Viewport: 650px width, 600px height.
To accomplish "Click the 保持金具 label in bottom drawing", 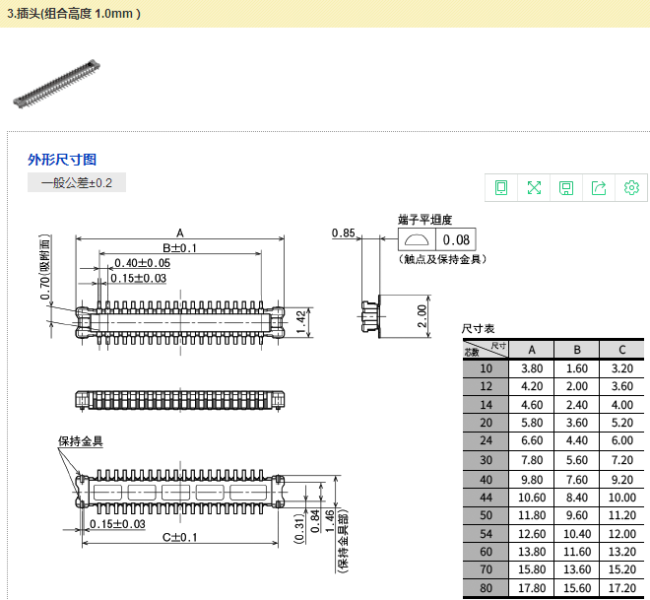I will (80, 440).
